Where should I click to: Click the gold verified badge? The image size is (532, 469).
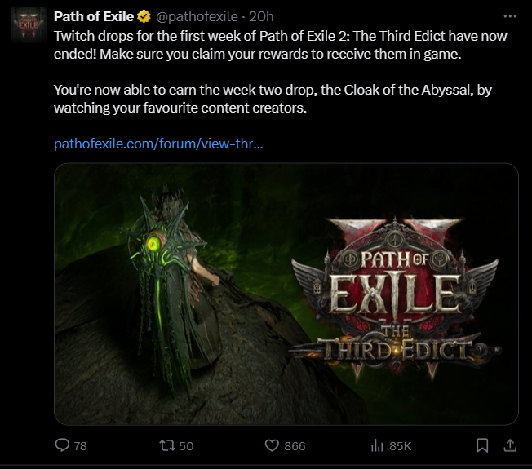pyautogui.click(x=144, y=16)
